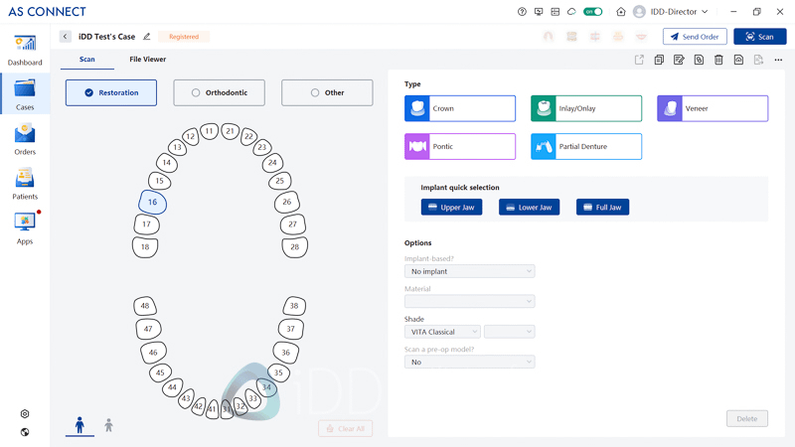Switch to child patient figure icon
The height and width of the screenshot is (447, 795).
(108, 425)
